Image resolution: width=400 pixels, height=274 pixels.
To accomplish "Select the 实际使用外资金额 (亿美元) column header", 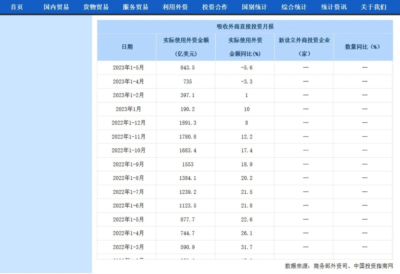I will (x=186, y=47).
